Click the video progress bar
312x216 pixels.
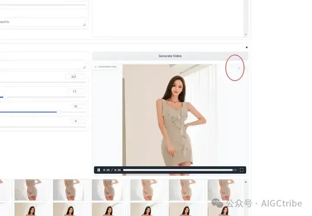(x=180, y=170)
